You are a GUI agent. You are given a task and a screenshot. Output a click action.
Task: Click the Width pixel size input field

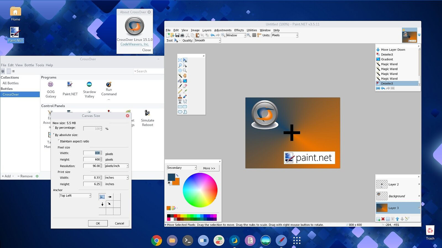pyautogui.click(x=93, y=153)
